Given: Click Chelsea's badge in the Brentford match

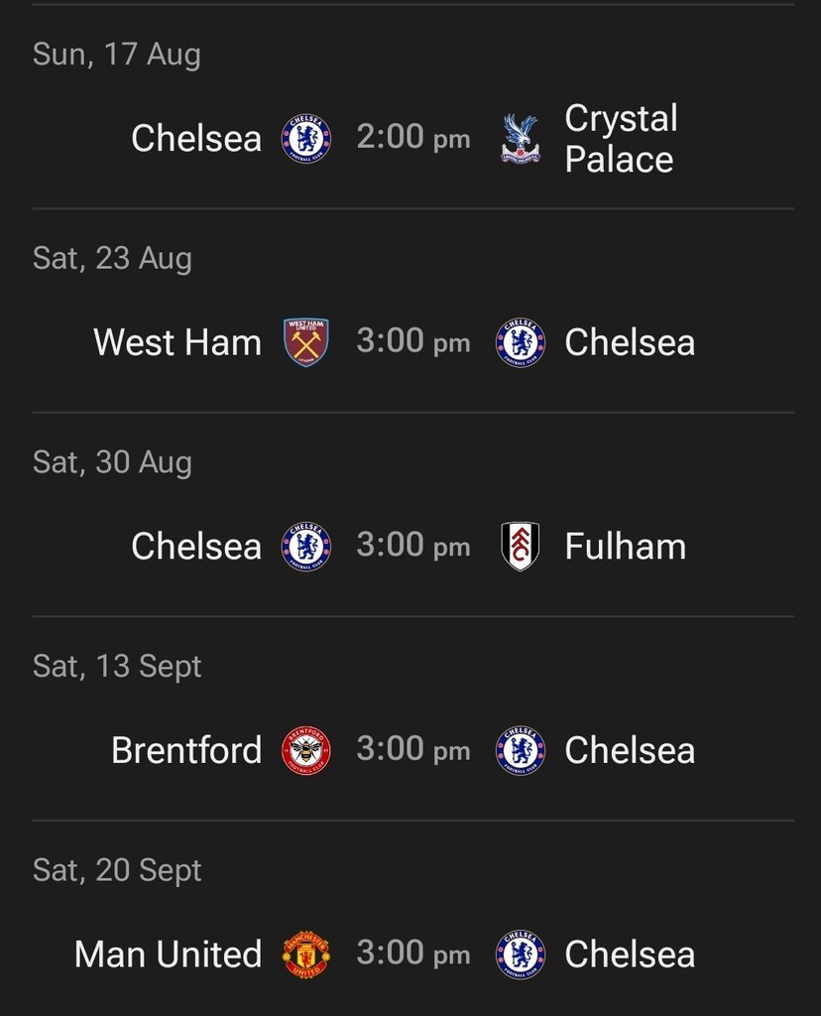Looking at the screenshot, I should point(520,750).
